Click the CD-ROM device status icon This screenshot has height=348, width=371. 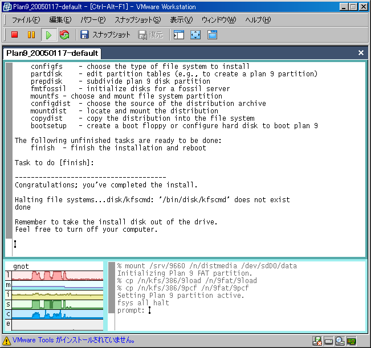pos(340,341)
